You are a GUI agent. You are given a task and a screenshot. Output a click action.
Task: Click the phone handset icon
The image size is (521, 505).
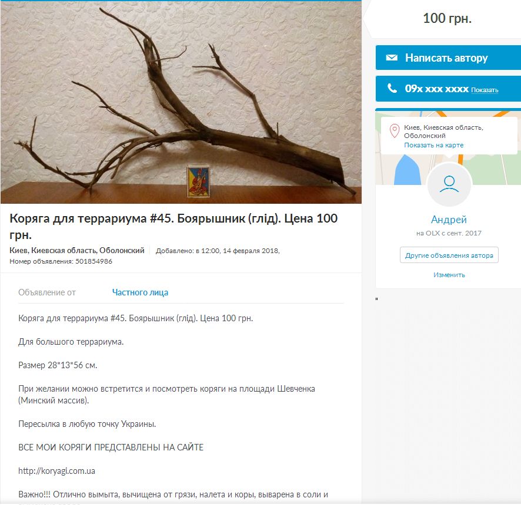point(392,88)
